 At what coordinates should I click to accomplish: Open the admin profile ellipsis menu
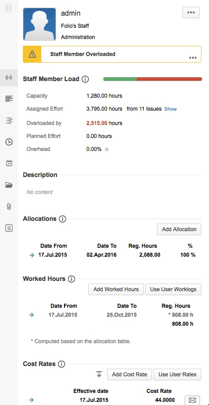coord(191,13)
